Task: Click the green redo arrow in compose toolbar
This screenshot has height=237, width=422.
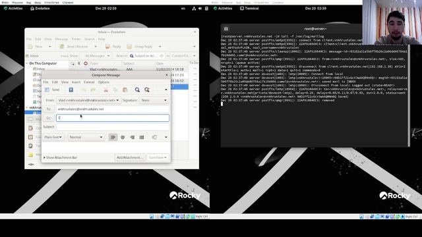Action: click(x=93, y=90)
